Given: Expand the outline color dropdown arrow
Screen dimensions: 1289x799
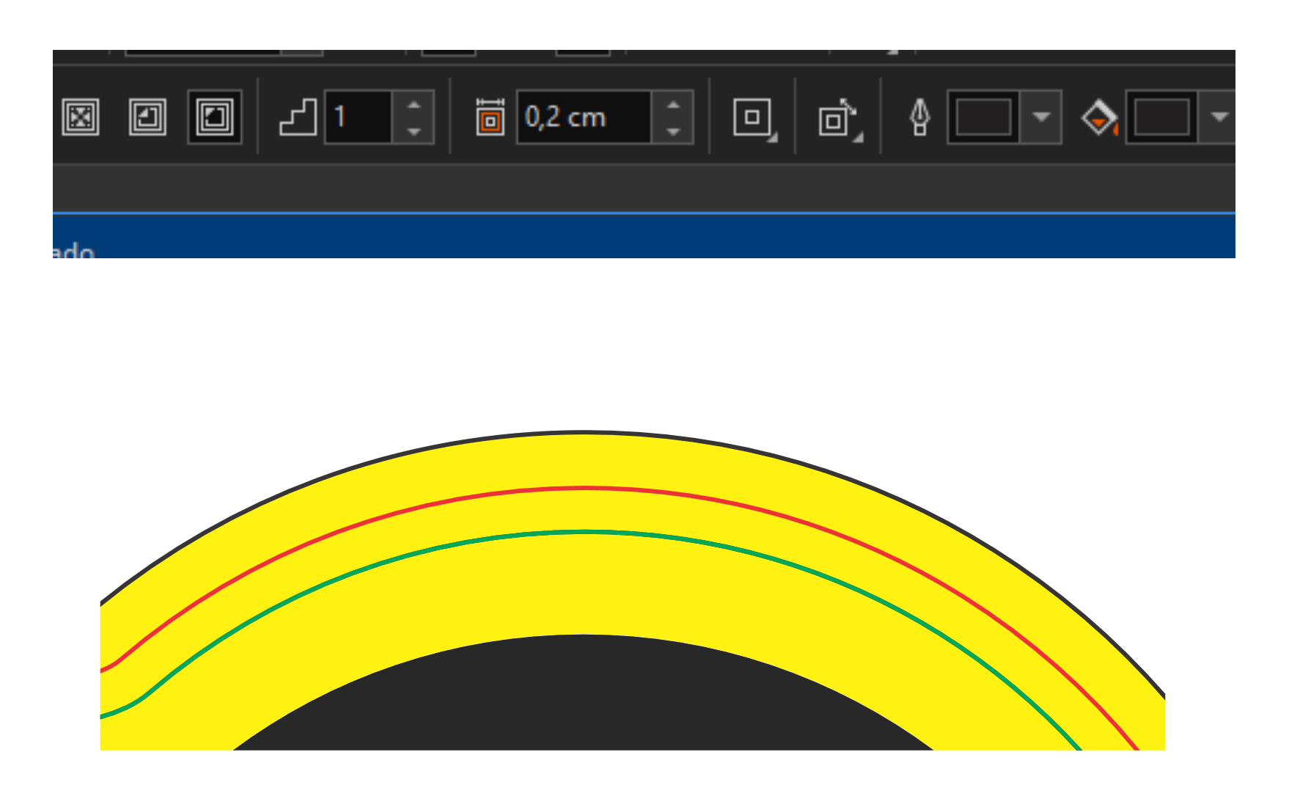Looking at the screenshot, I should [1041, 117].
